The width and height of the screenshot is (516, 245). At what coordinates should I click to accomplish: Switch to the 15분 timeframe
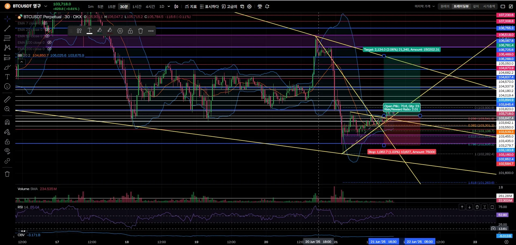(x=112, y=6)
